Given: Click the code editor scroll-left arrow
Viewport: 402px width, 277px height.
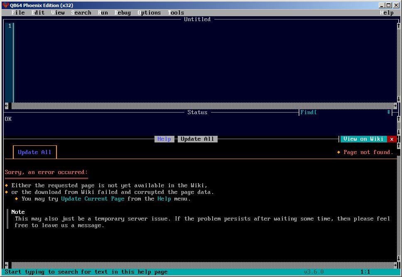Looking at the screenshot, I should pyautogui.click(x=7, y=105).
